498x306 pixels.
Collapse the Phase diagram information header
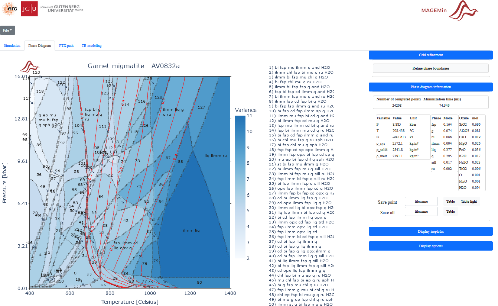[x=430, y=87]
